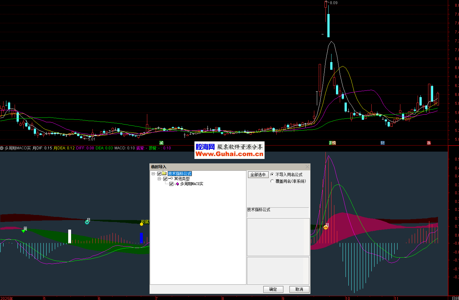Click the 涨停 marker below the price chart

(332, 143)
